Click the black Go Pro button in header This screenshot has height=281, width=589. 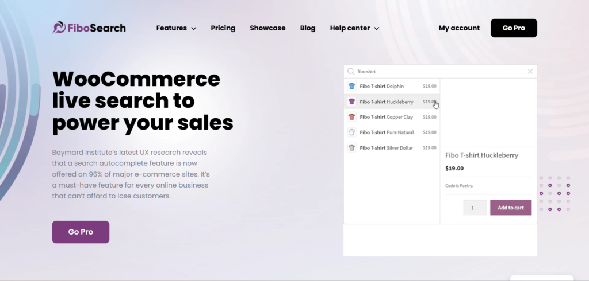[514, 28]
